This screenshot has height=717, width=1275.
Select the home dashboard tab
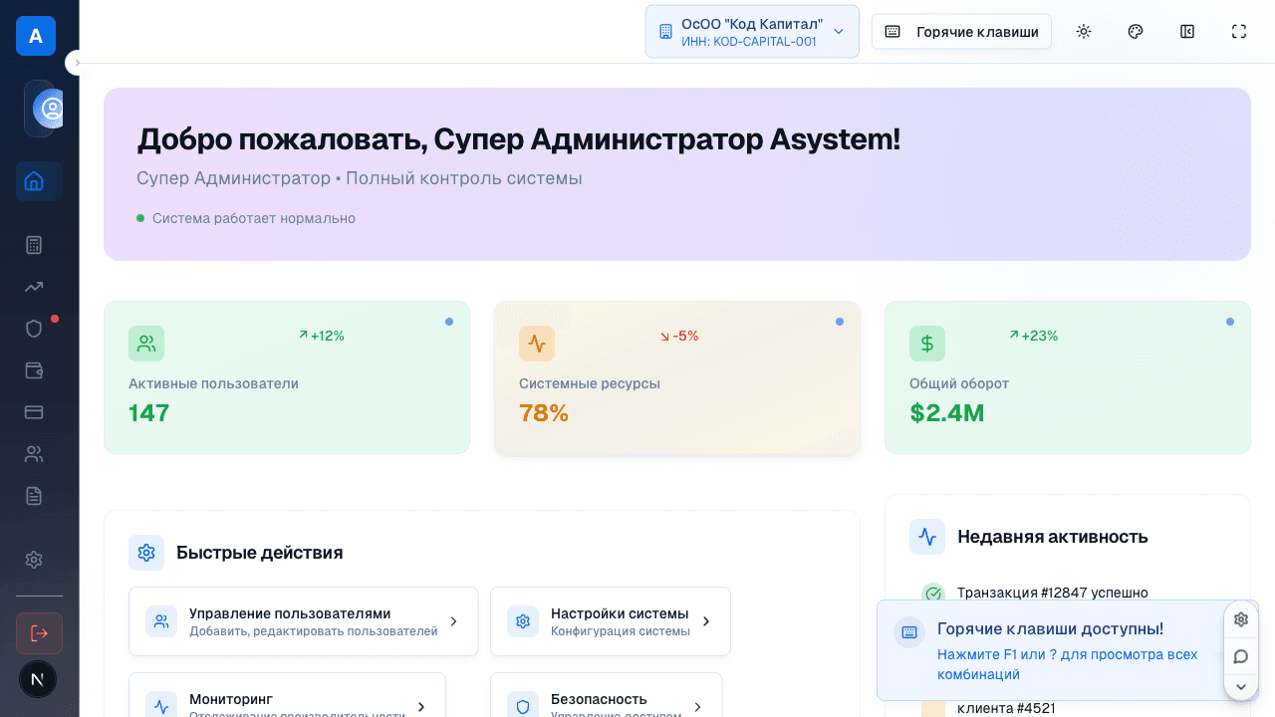coord(34,181)
